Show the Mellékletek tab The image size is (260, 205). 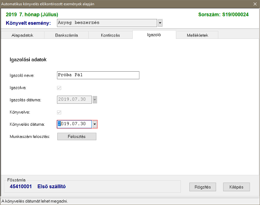197,35
